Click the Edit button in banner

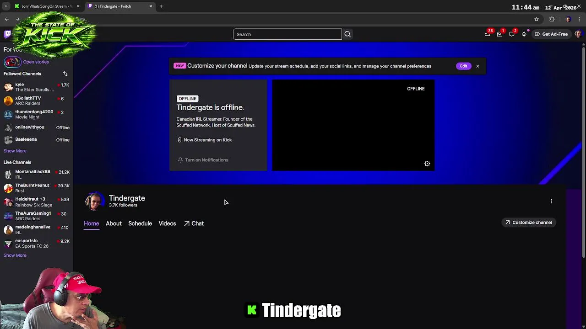[463, 66]
